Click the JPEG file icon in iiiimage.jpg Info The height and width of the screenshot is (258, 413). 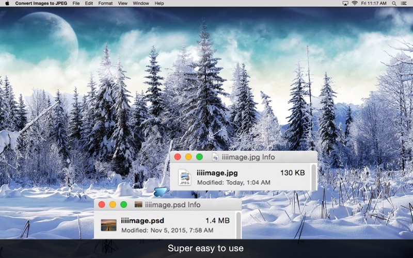(185, 178)
